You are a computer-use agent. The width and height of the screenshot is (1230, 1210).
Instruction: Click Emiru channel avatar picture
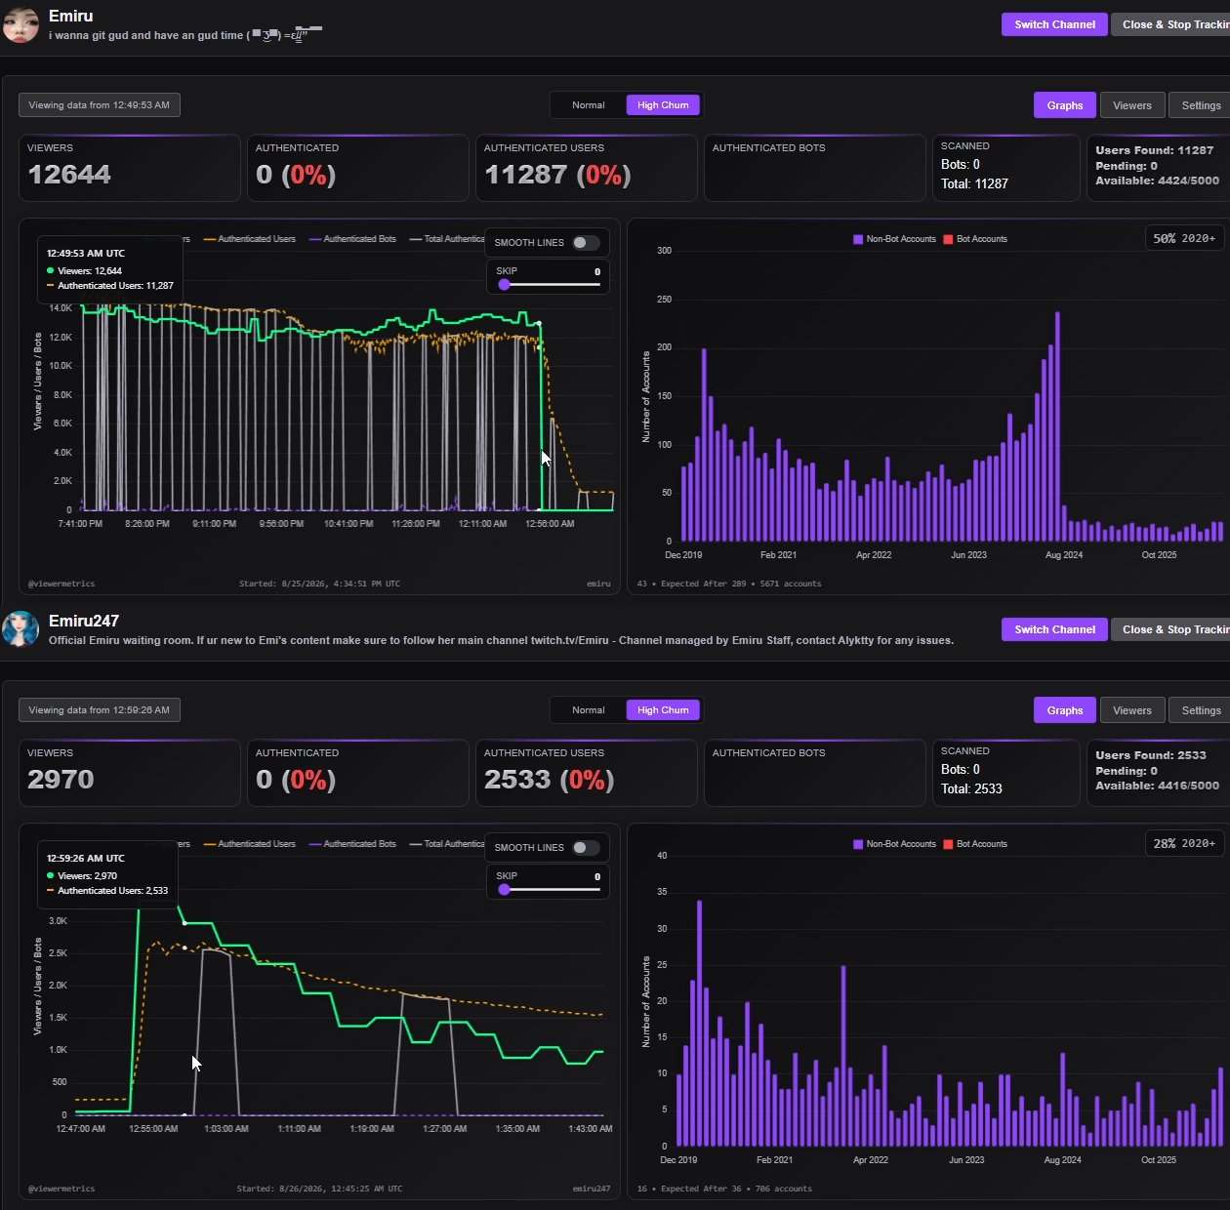pos(20,24)
